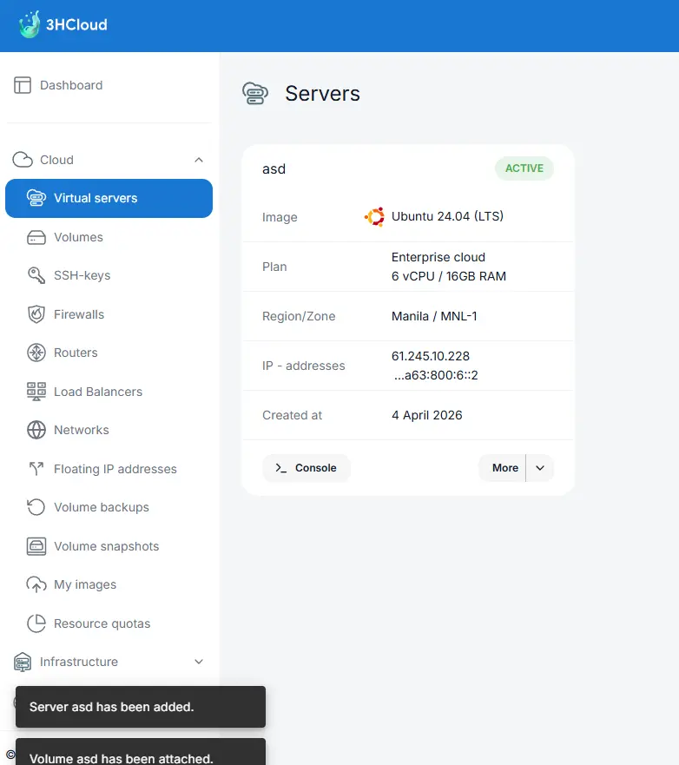Screen dimensions: 679x765
Task: Click the More button on asd card
Action: tap(503, 468)
